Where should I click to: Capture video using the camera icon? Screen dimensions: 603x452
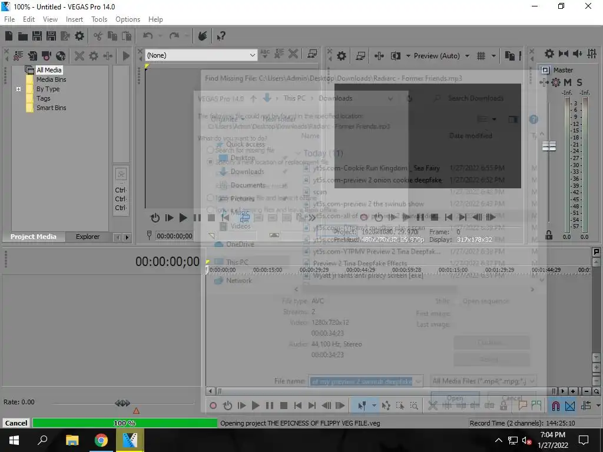click(x=47, y=56)
